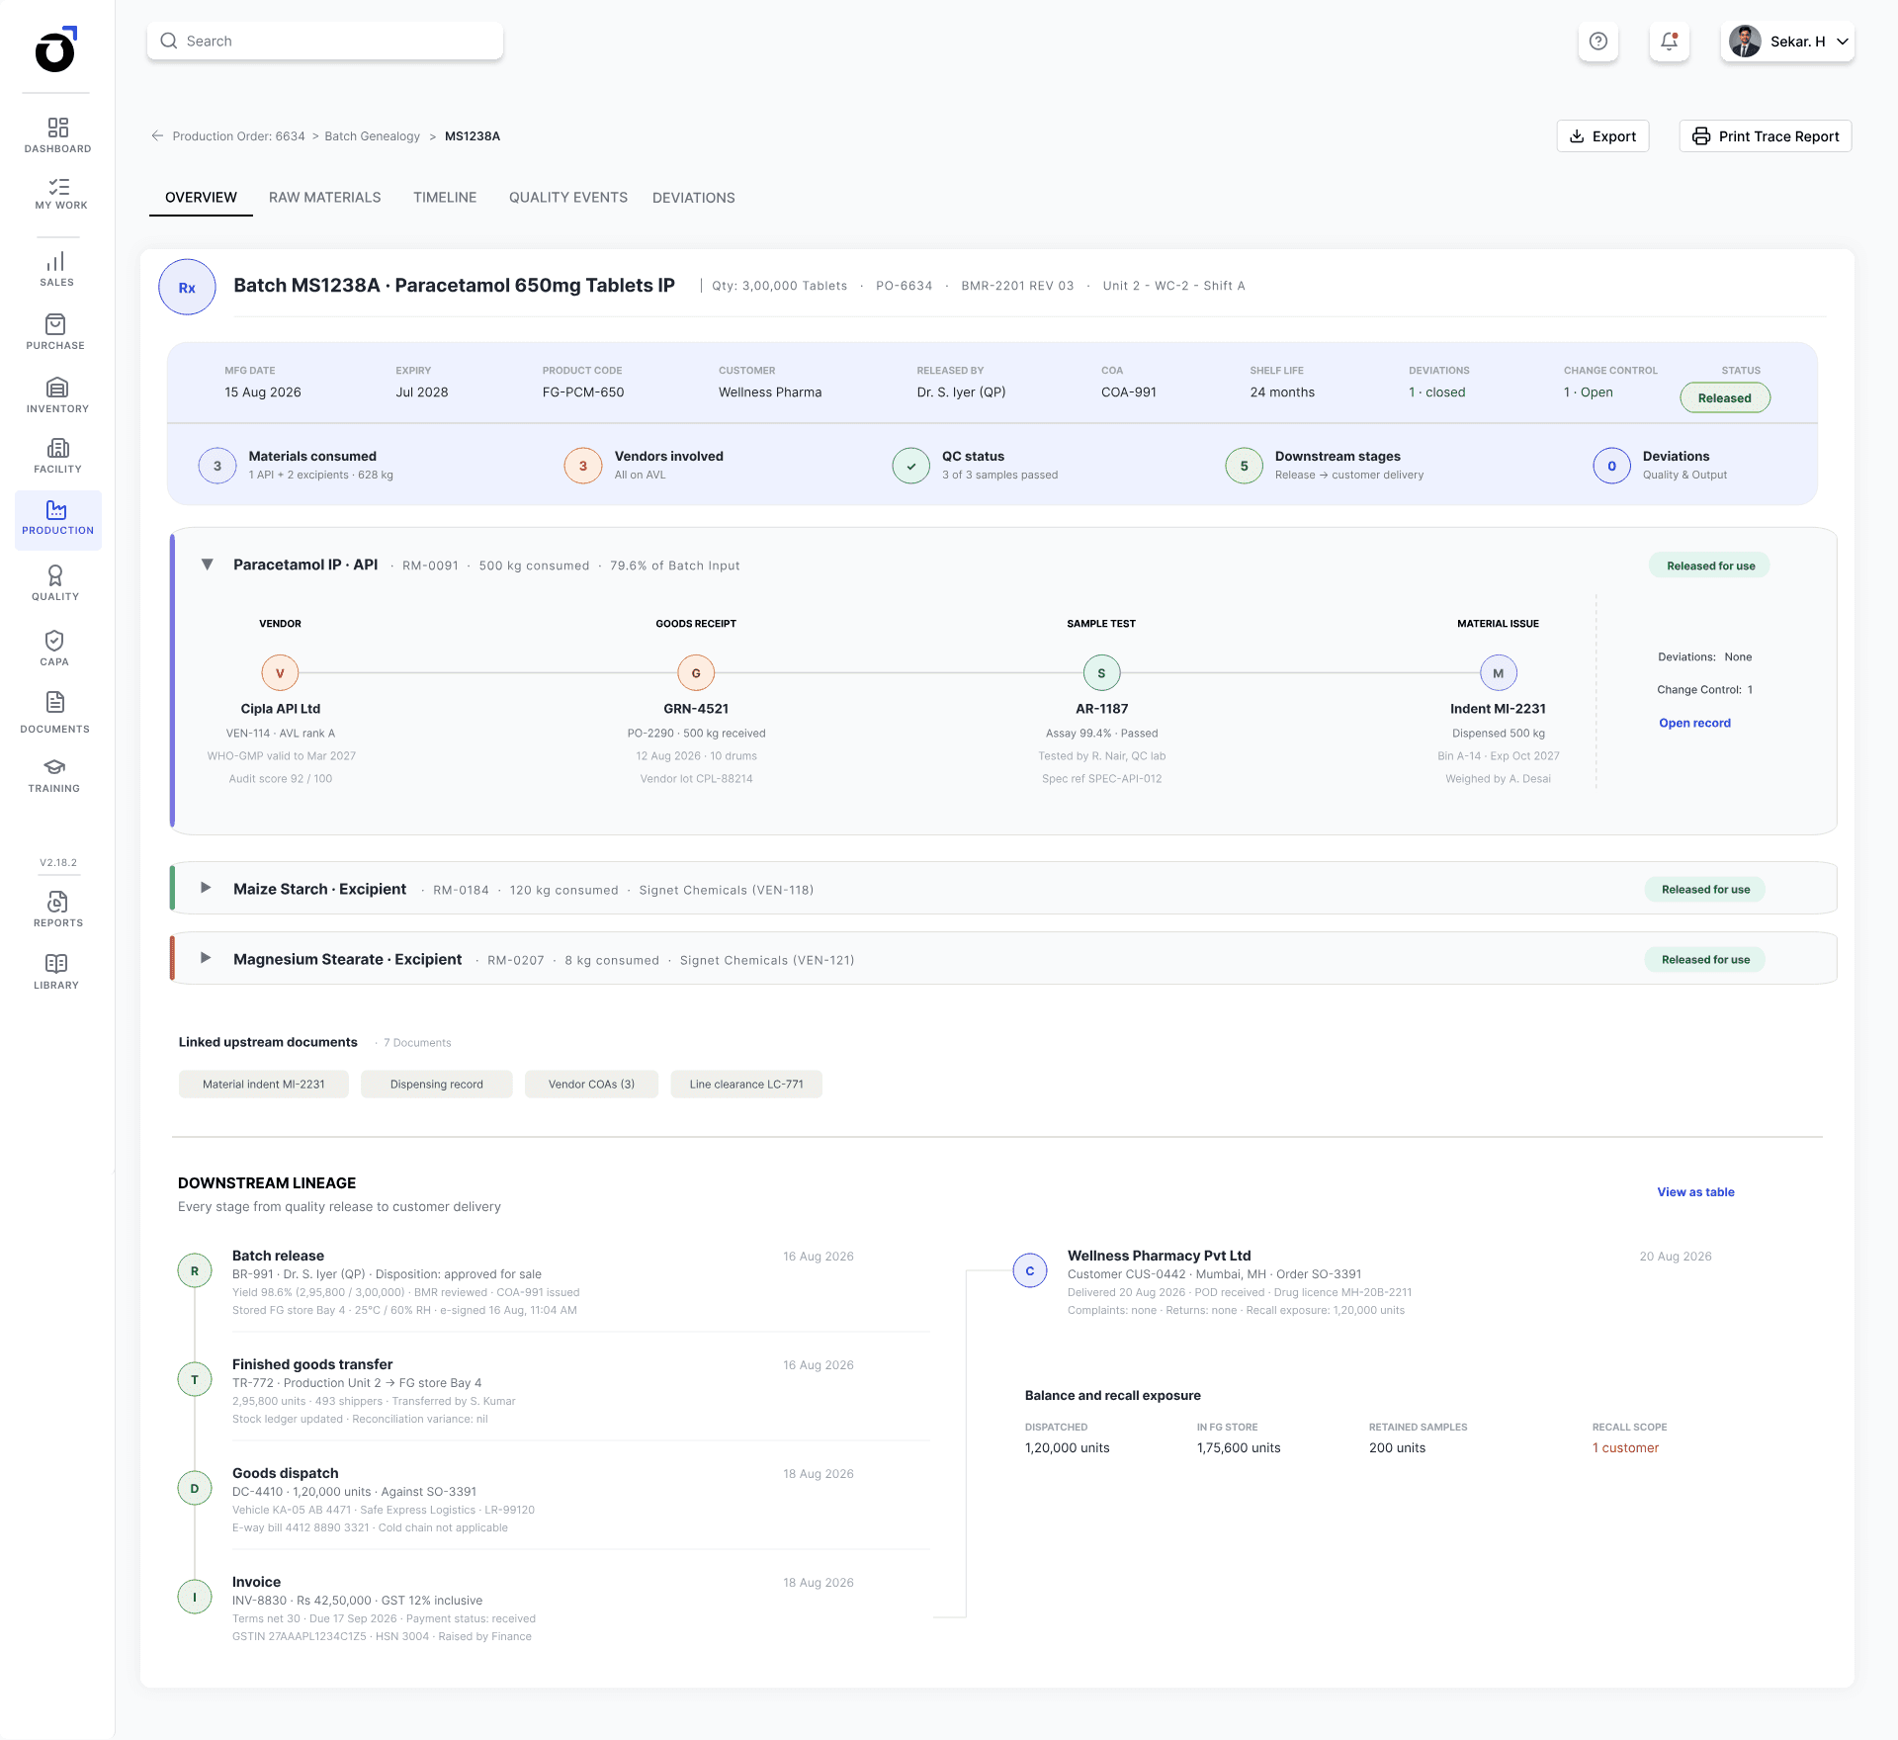Open My Work in sidebar
The image size is (1898, 1740).
pos(60,194)
